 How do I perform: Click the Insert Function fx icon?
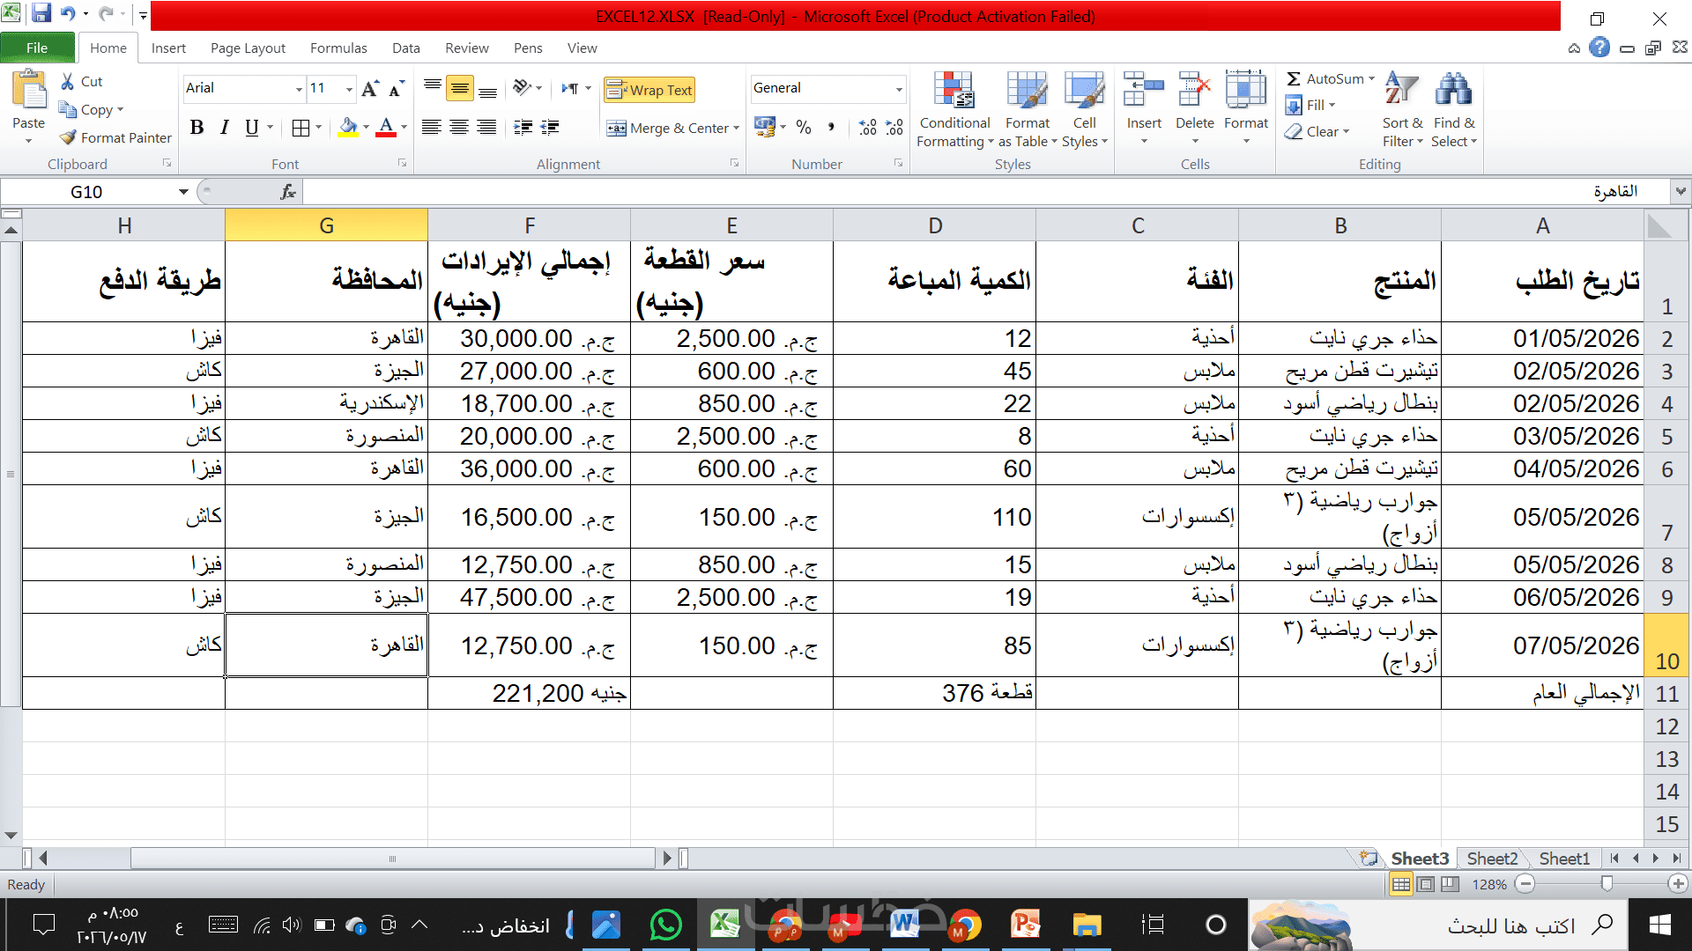click(287, 191)
